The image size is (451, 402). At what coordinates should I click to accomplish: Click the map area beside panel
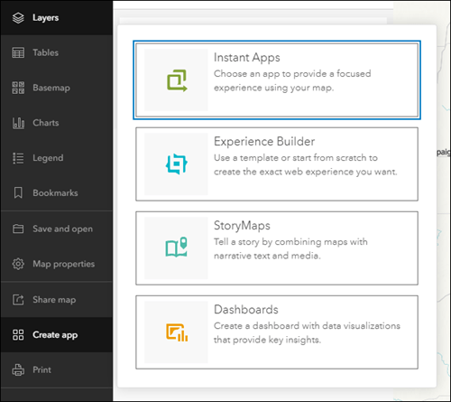444,210
